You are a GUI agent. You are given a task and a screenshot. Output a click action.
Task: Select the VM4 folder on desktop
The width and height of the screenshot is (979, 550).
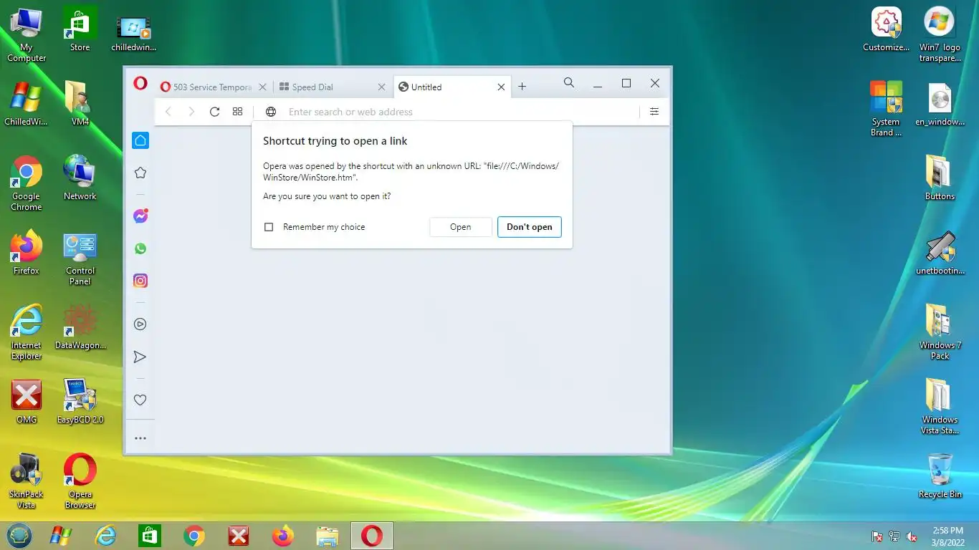coord(80,103)
